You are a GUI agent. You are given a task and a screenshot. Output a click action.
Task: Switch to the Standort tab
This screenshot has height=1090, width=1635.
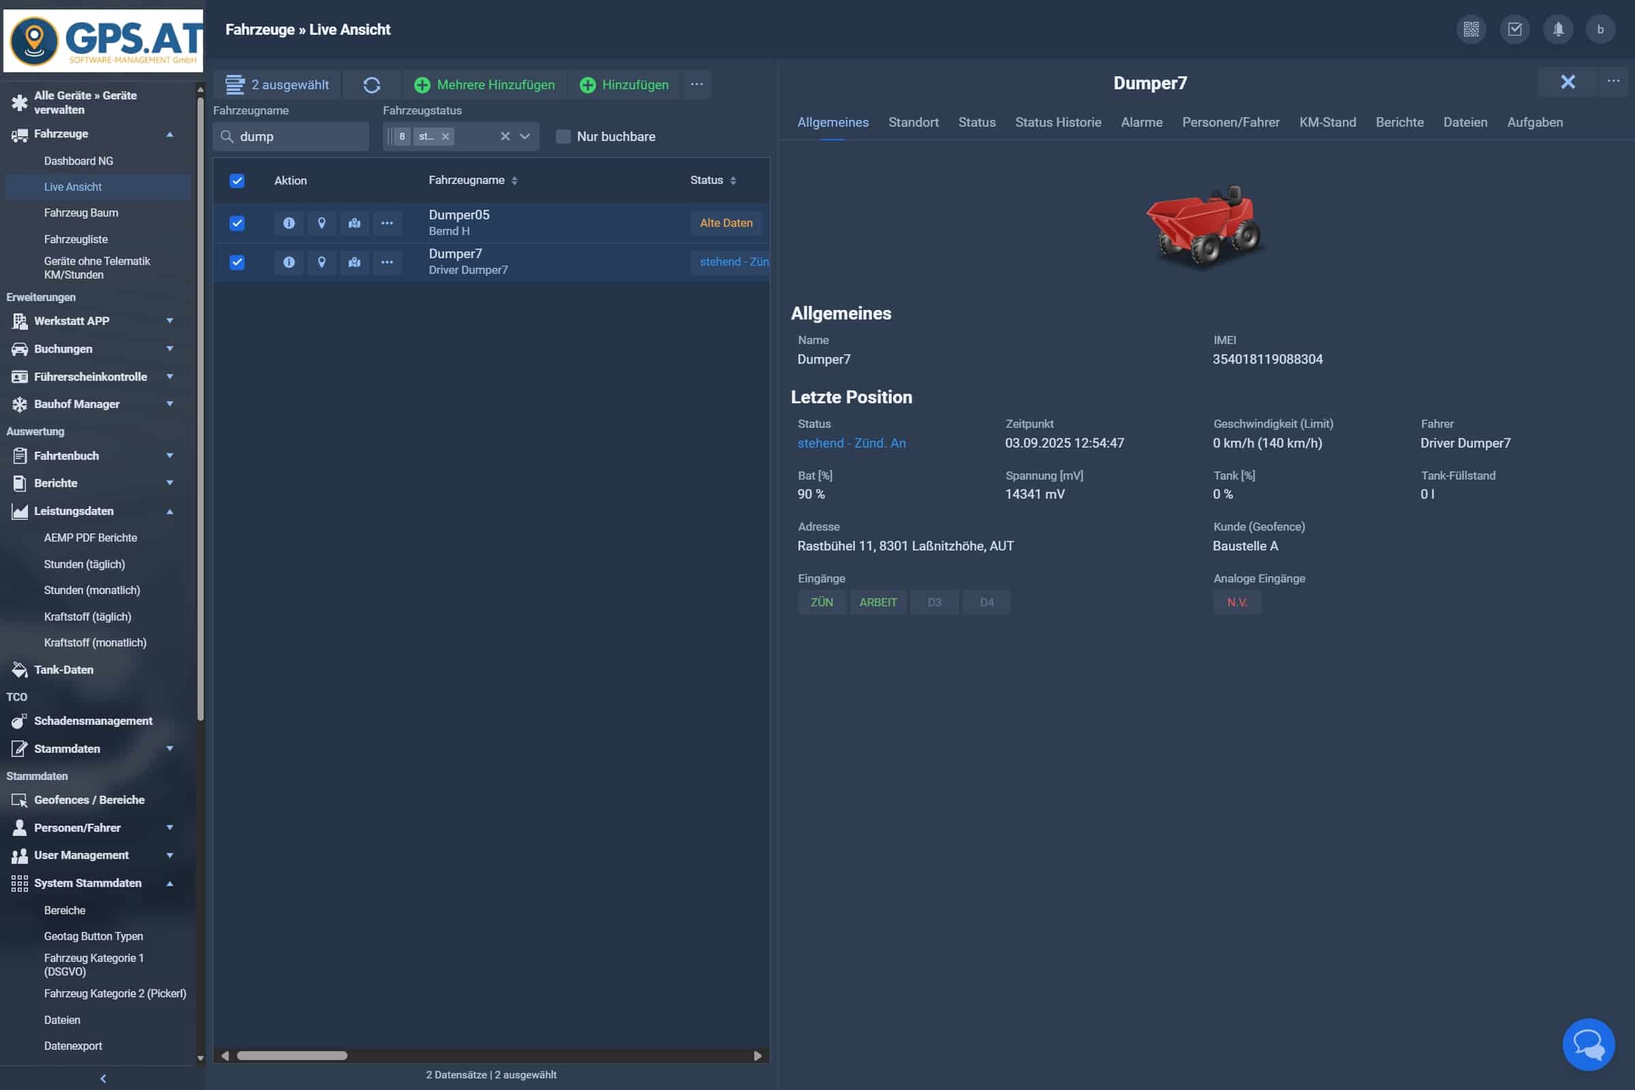click(913, 123)
